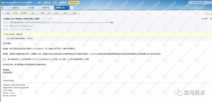Viewport: 212px width, 102px height.
Task: Open 官方App link in top bar
Action: 47,3
